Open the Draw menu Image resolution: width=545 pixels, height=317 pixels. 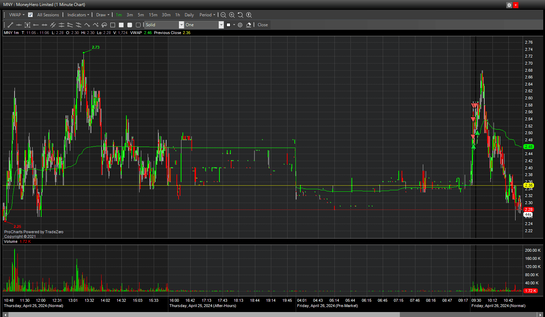(103, 15)
